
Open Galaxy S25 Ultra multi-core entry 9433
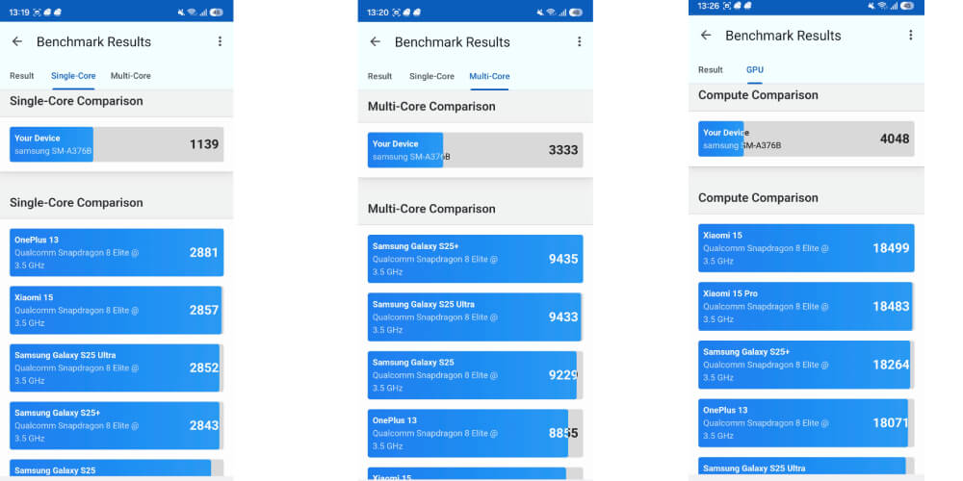(476, 316)
